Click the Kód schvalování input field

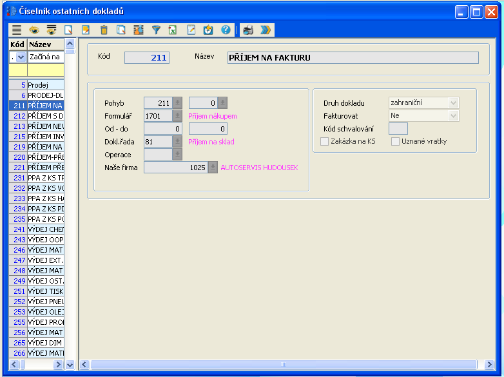click(398, 128)
